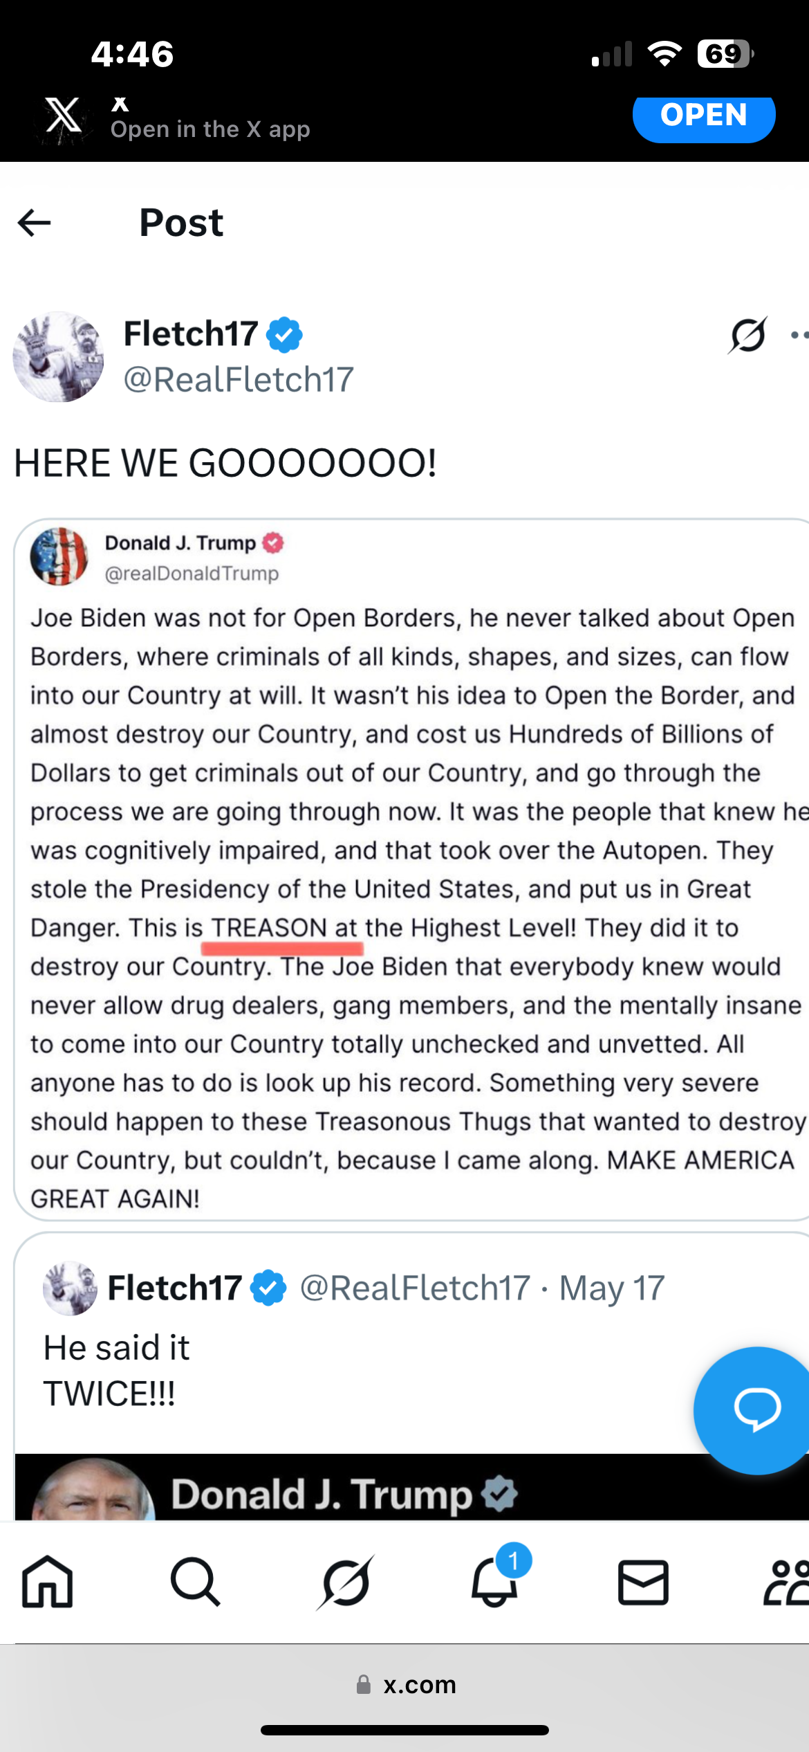The height and width of the screenshot is (1752, 809).
Task: Open the Grok icon on Fletch17's post
Action: (x=748, y=336)
